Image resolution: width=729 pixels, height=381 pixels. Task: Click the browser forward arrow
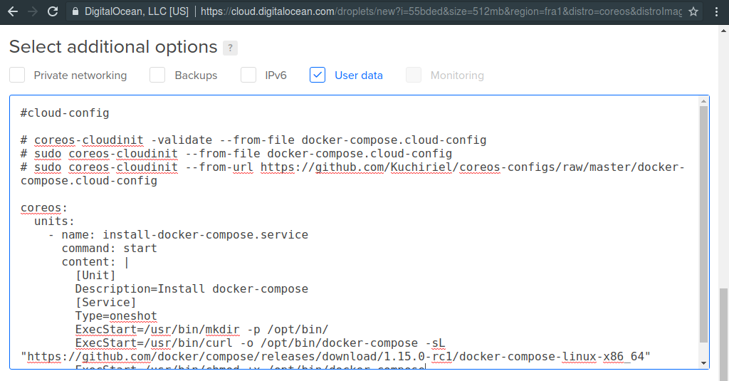pyautogui.click(x=33, y=11)
